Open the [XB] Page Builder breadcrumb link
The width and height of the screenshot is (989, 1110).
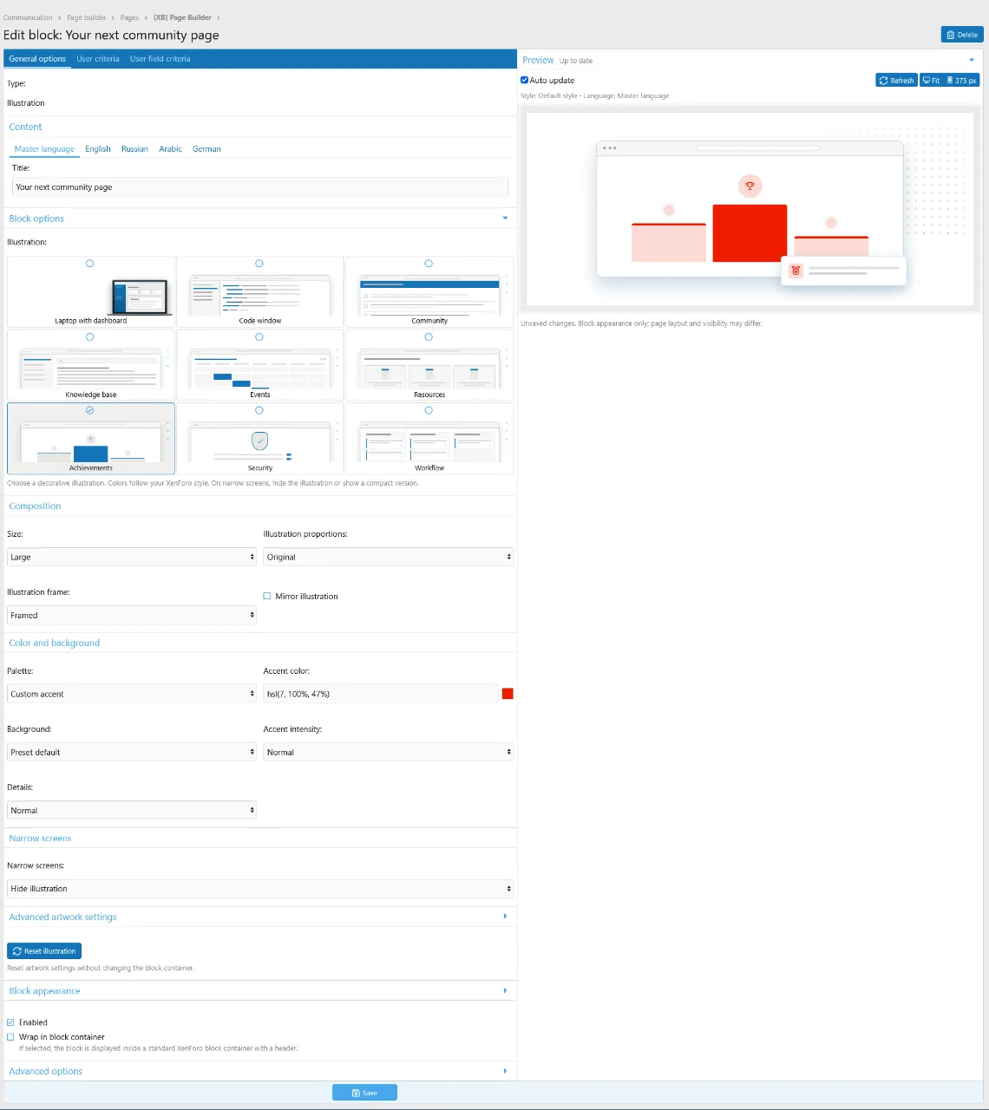click(182, 17)
